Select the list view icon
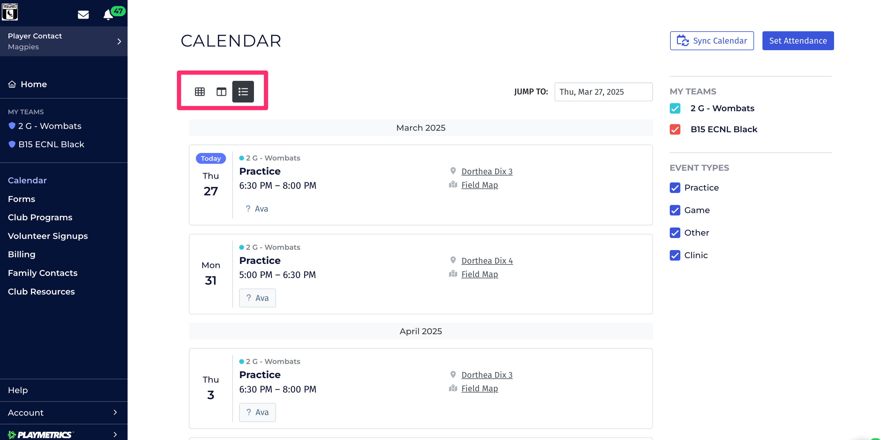Image resolution: width=881 pixels, height=440 pixels. (x=243, y=92)
